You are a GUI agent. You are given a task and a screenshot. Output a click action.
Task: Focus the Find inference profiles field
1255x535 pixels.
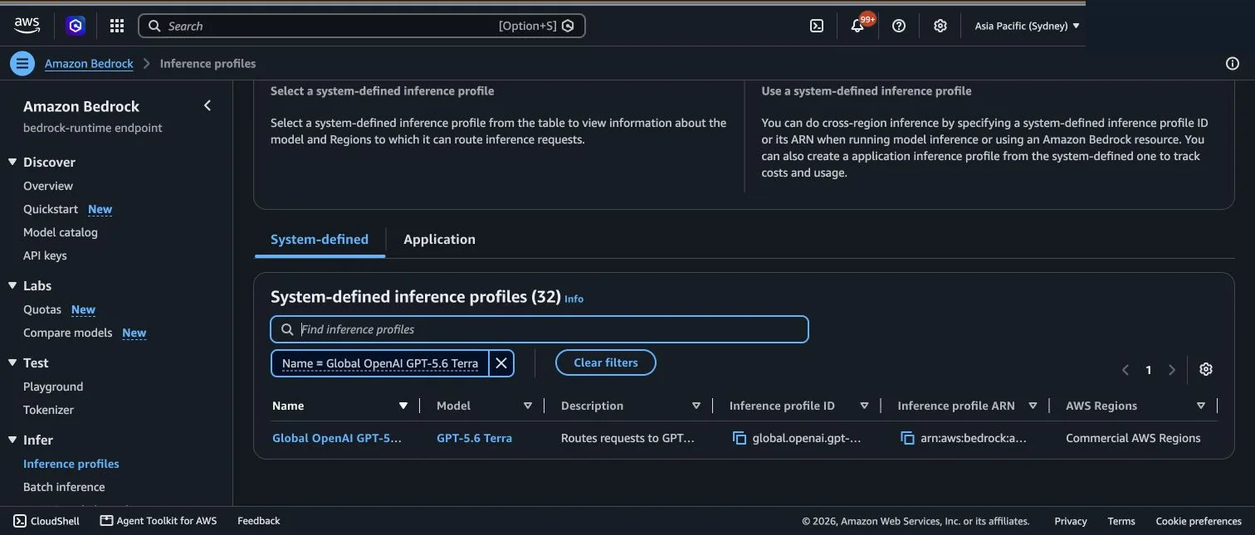pyautogui.click(x=540, y=329)
